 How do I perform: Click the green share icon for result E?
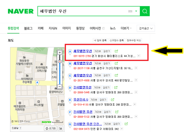[113, 100]
